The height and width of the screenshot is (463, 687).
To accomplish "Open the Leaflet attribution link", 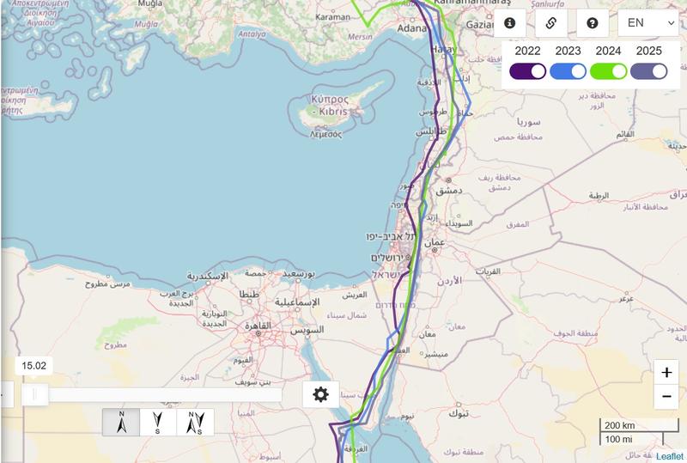I will coord(669,456).
